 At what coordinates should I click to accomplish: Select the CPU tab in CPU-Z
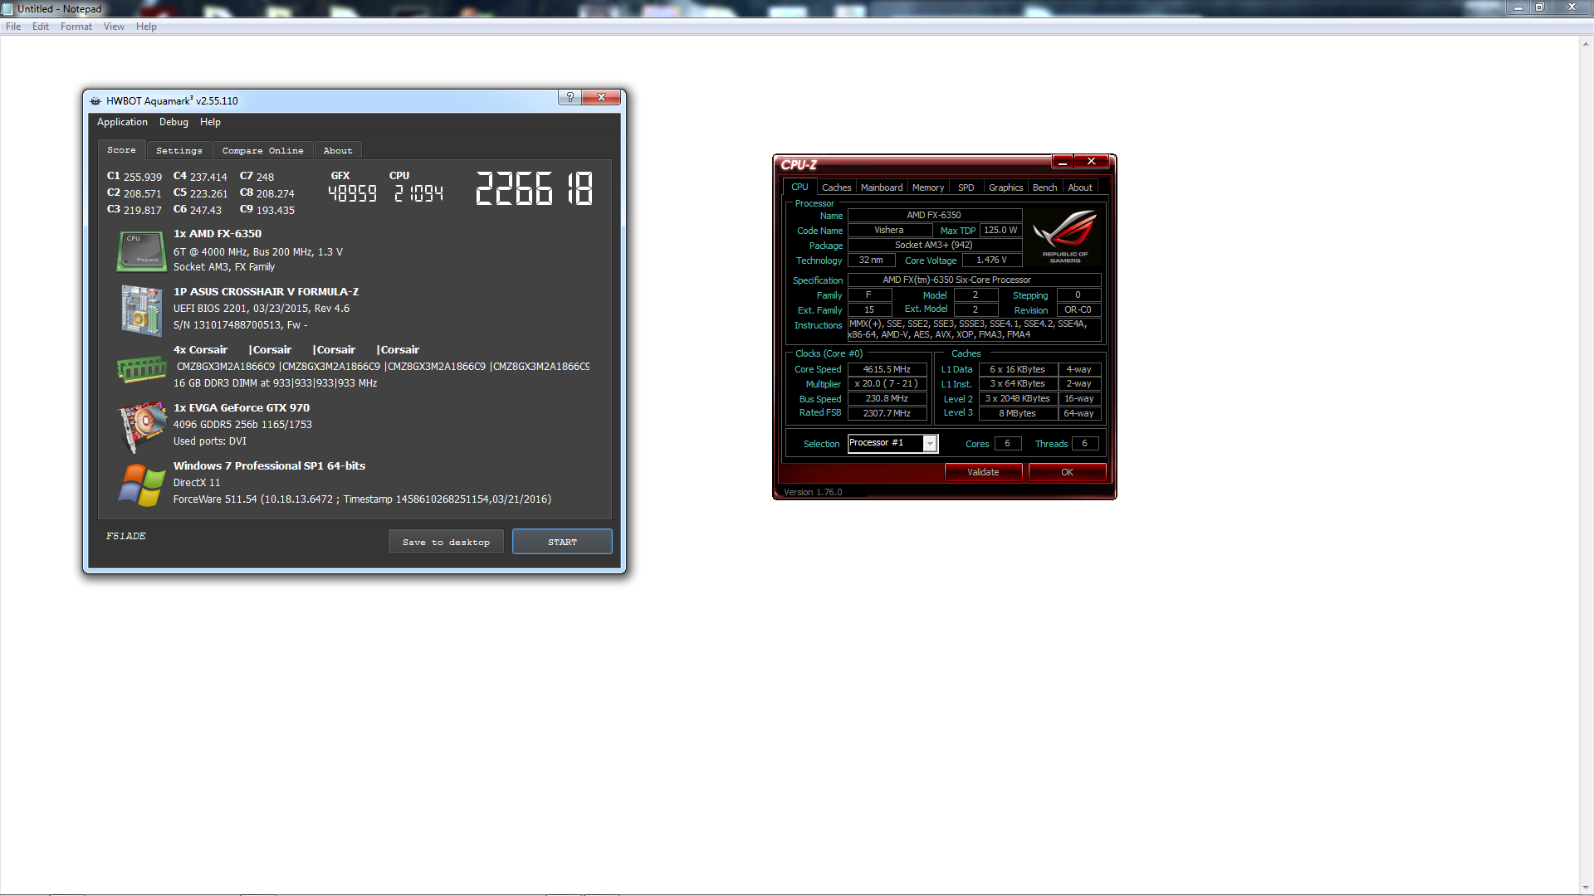click(x=799, y=187)
